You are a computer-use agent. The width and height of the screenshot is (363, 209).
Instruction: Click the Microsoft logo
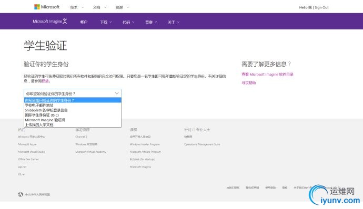47,7
